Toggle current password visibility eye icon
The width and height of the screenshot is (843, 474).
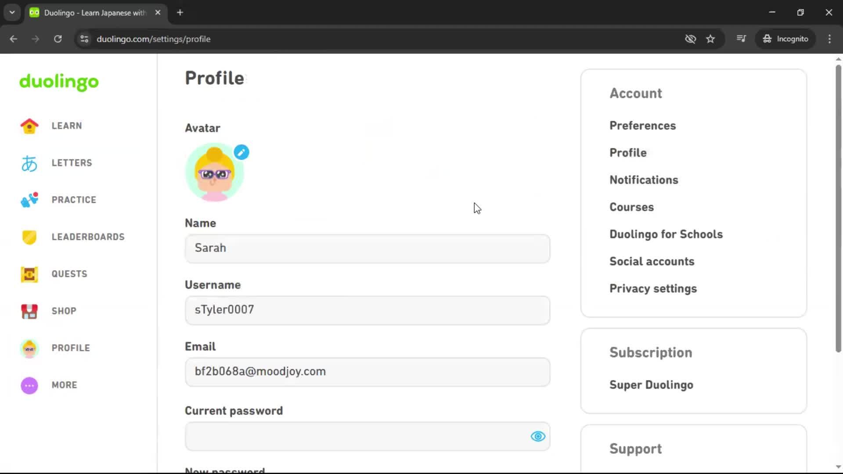click(538, 436)
